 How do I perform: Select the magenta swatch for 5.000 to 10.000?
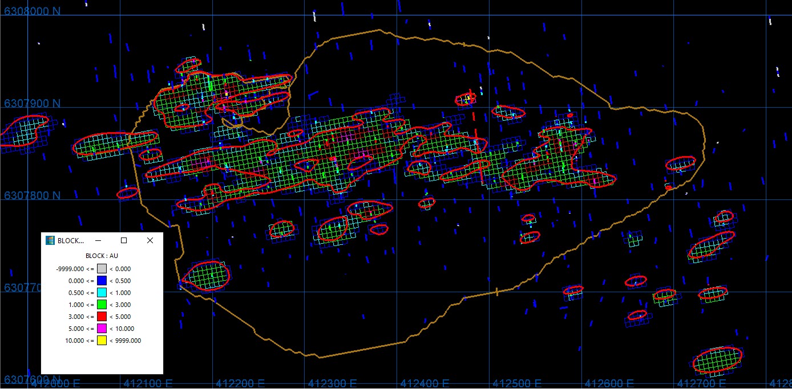point(102,329)
